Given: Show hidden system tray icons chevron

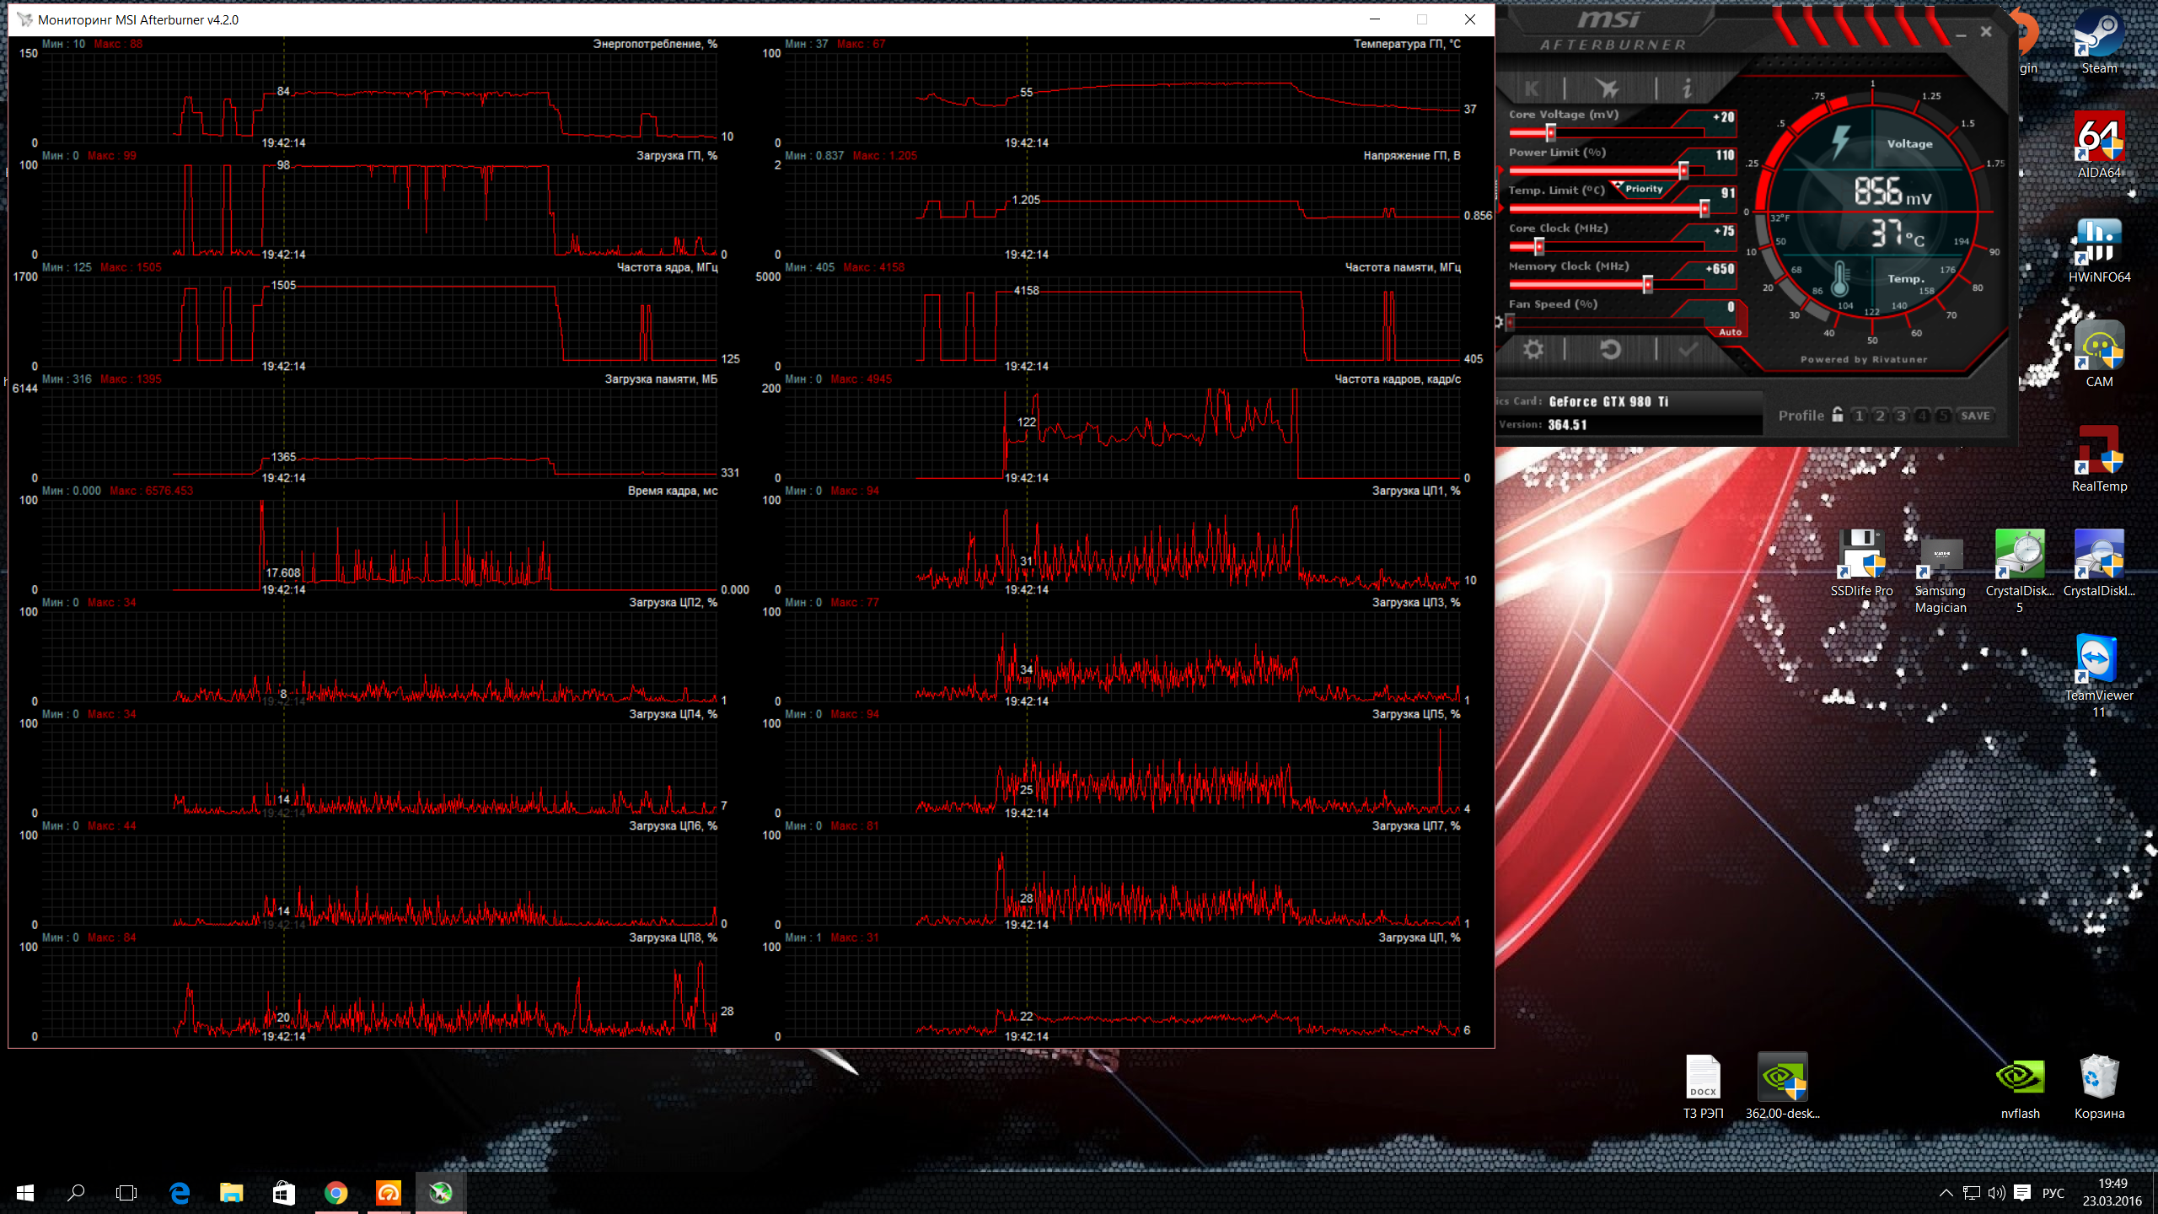Looking at the screenshot, I should [1946, 1193].
